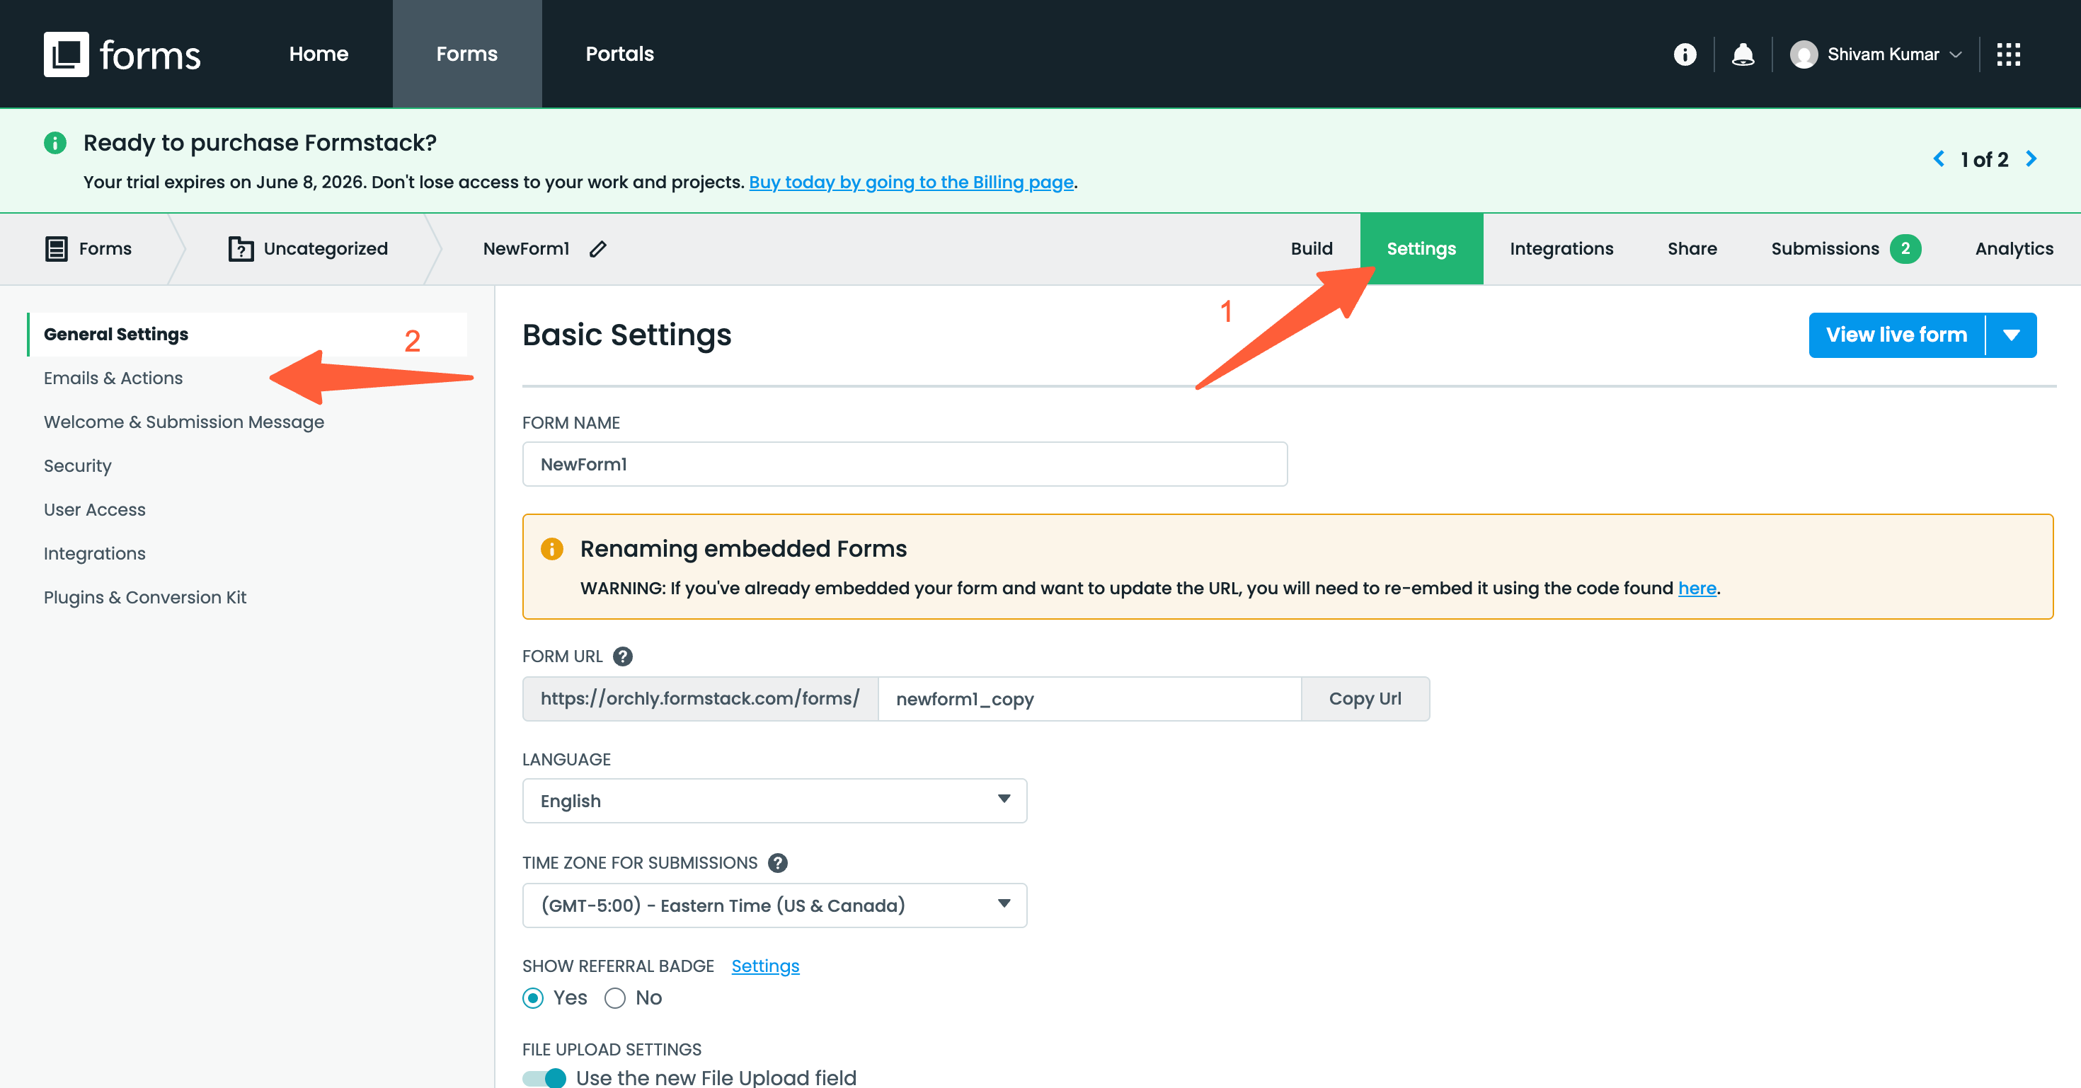The image size is (2081, 1088).
Task: Click the Time Zone help question icon
Action: click(777, 863)
